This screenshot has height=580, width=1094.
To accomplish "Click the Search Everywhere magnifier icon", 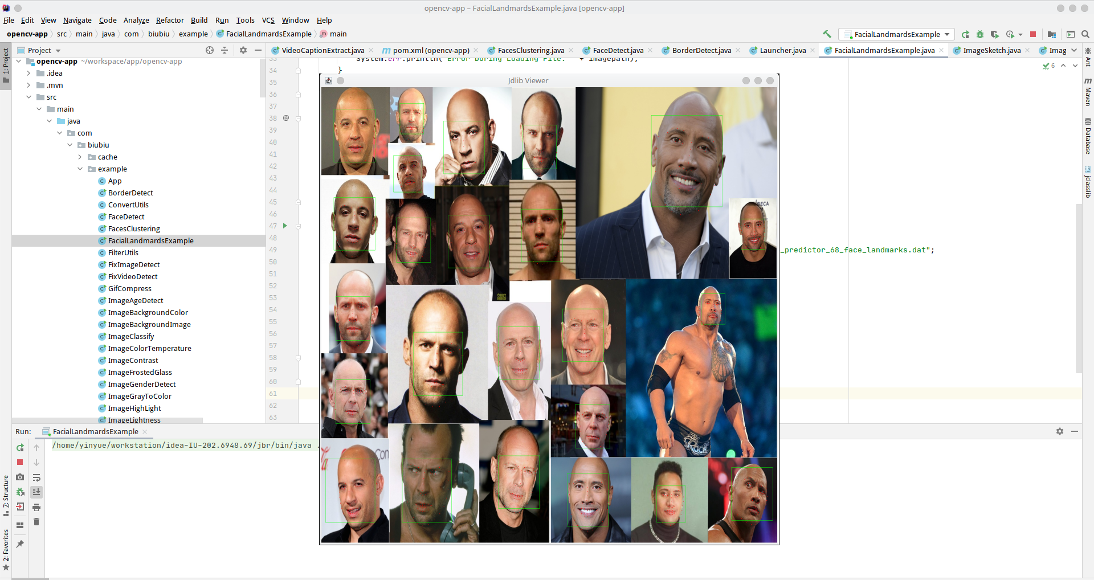I will (x=1085, y=34).
